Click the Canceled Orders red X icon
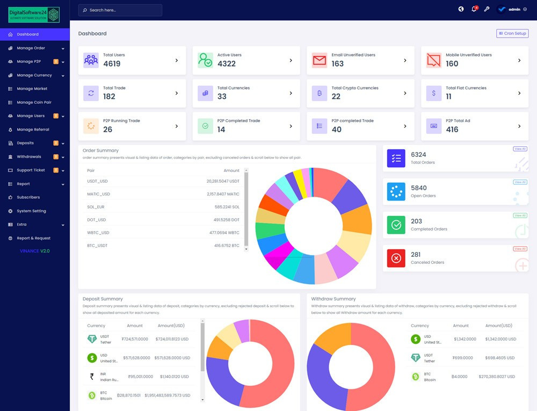The width and height of the screenshot is (537, 411). coord(396,258)
